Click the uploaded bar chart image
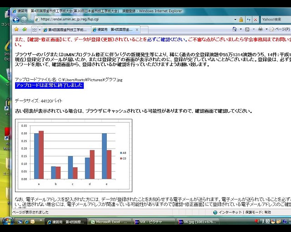Screen dimensions: 291x232 (x=74, y=155)
